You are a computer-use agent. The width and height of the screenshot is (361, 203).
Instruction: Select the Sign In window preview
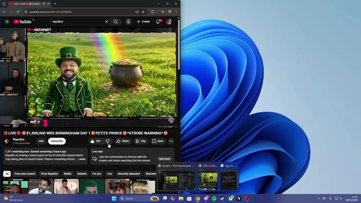click(229, 177)
